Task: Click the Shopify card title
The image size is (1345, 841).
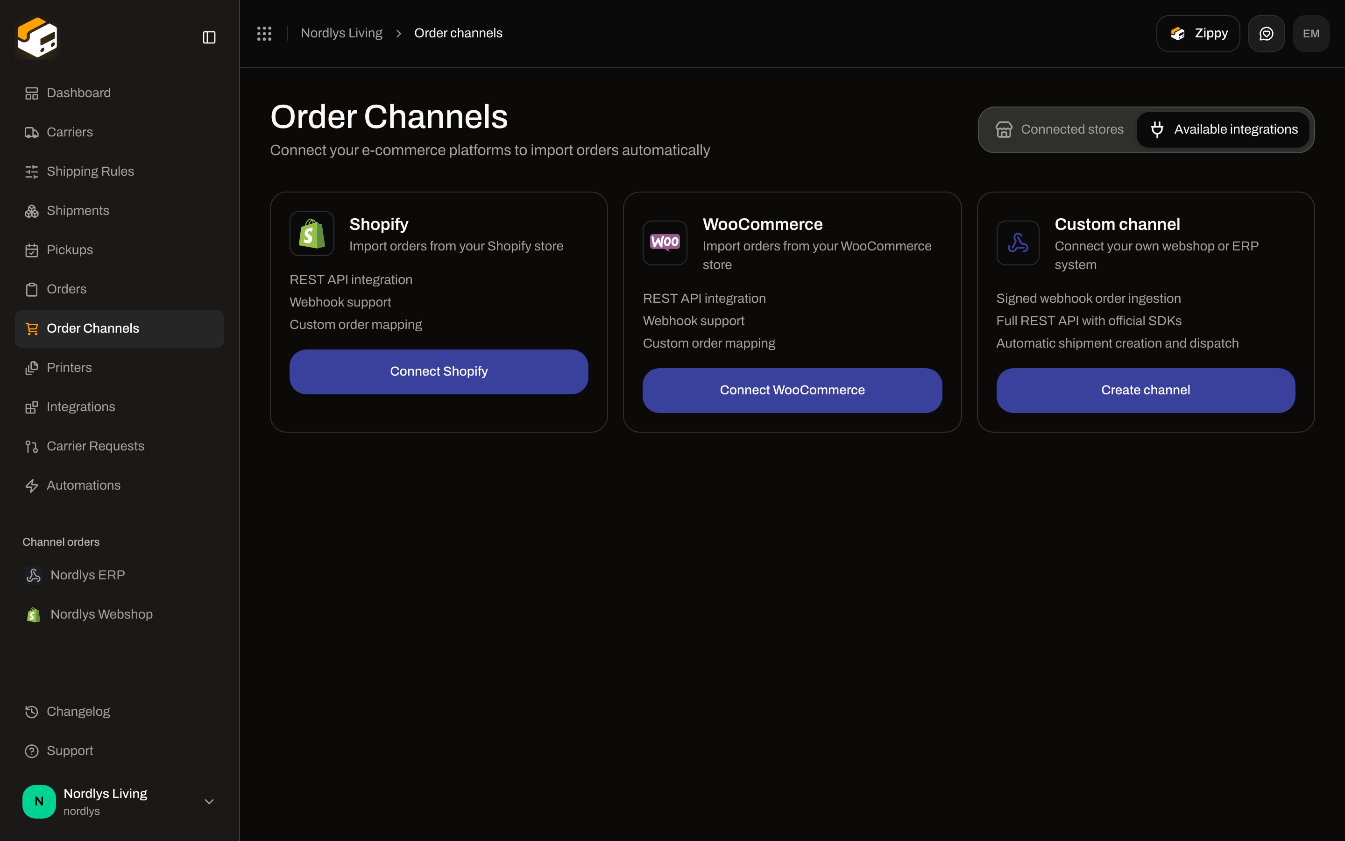Action: click(378, 224)
